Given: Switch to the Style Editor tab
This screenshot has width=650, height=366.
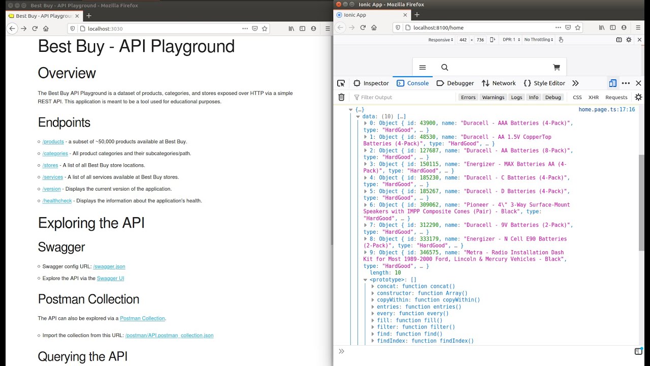Looking at the screenshot, I should (544, 83).
